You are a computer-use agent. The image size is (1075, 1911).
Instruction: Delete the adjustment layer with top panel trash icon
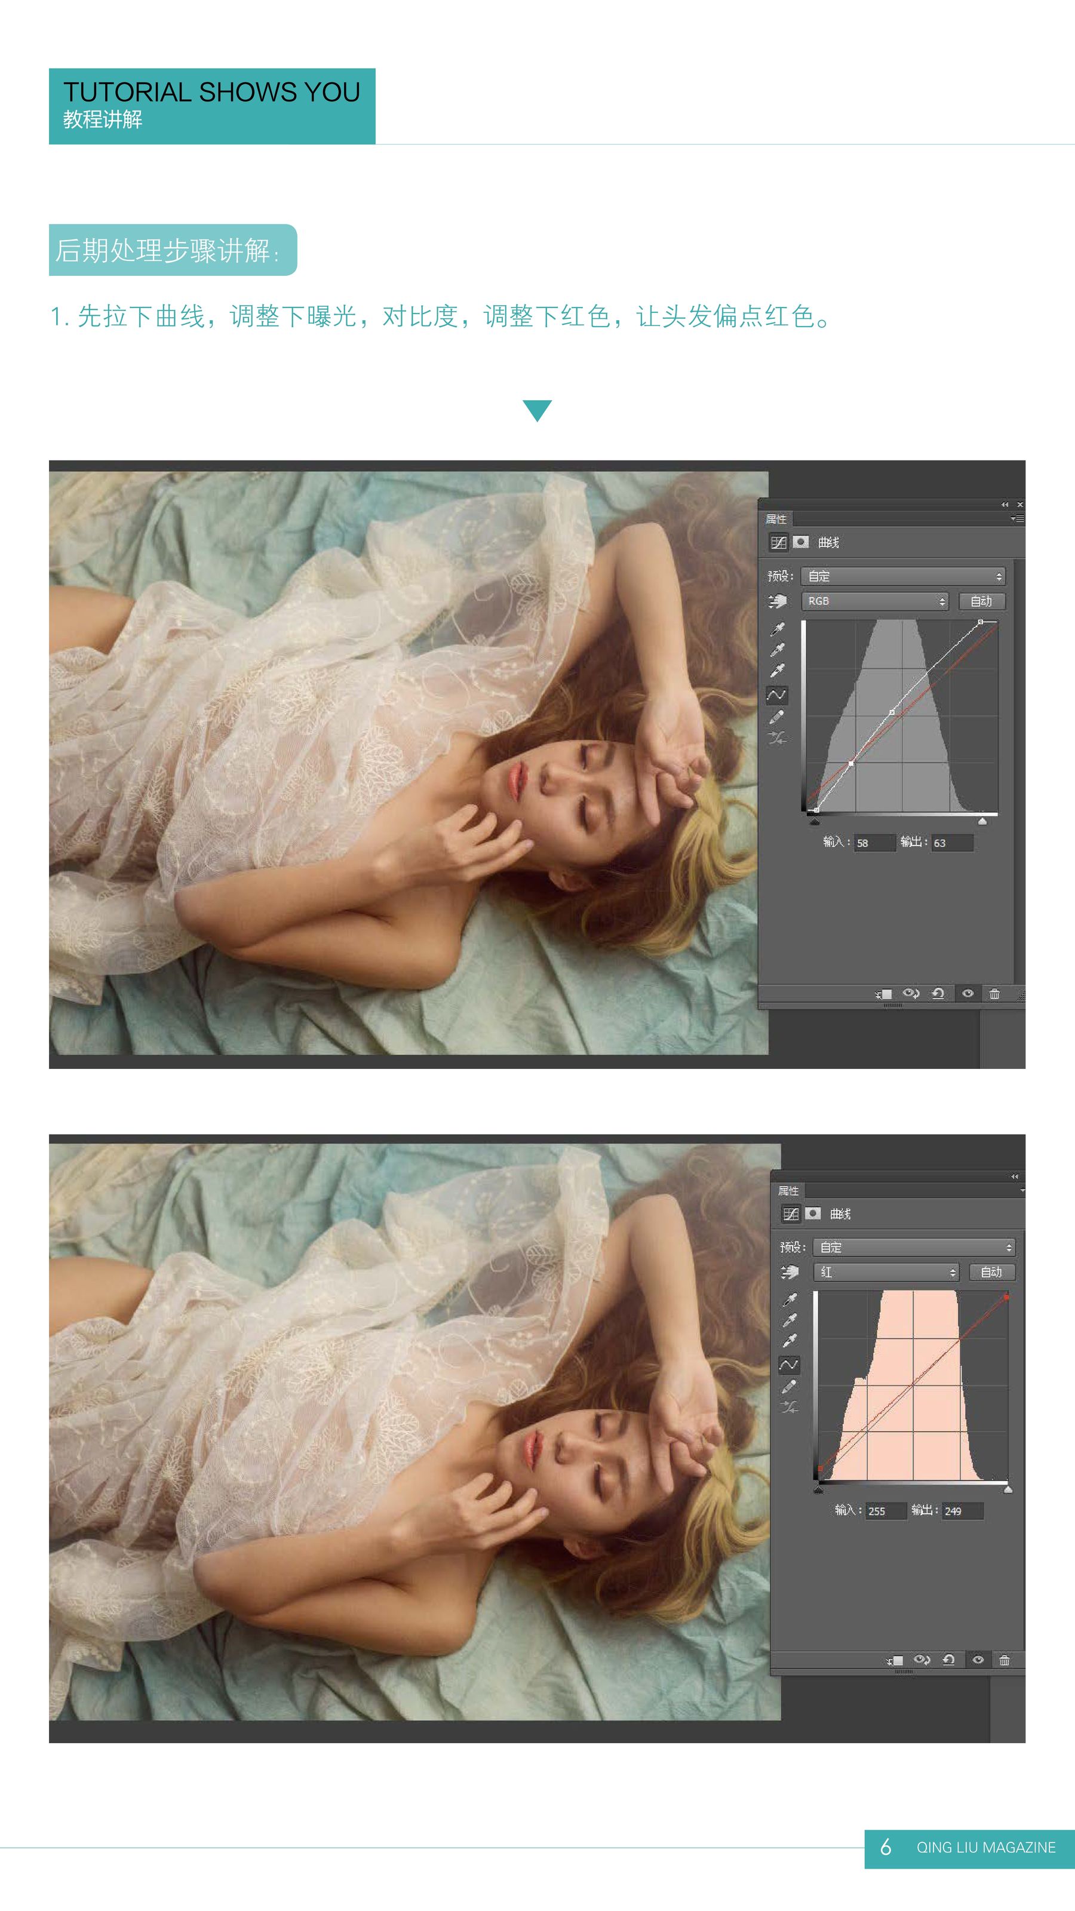click(994, 993)
